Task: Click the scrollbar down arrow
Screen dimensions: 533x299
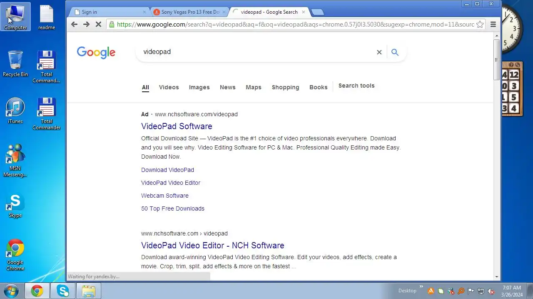Action: [x=496, y=277]
